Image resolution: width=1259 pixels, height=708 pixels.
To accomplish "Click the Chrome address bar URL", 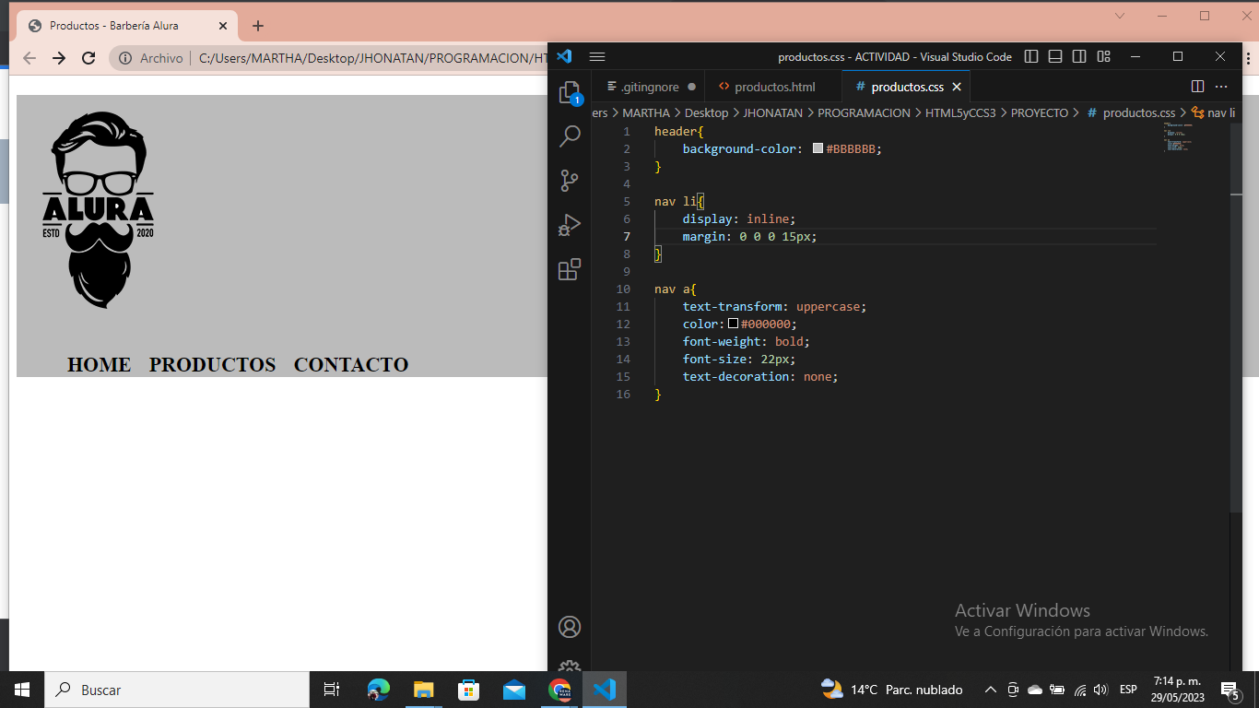I will click(372, 58).
